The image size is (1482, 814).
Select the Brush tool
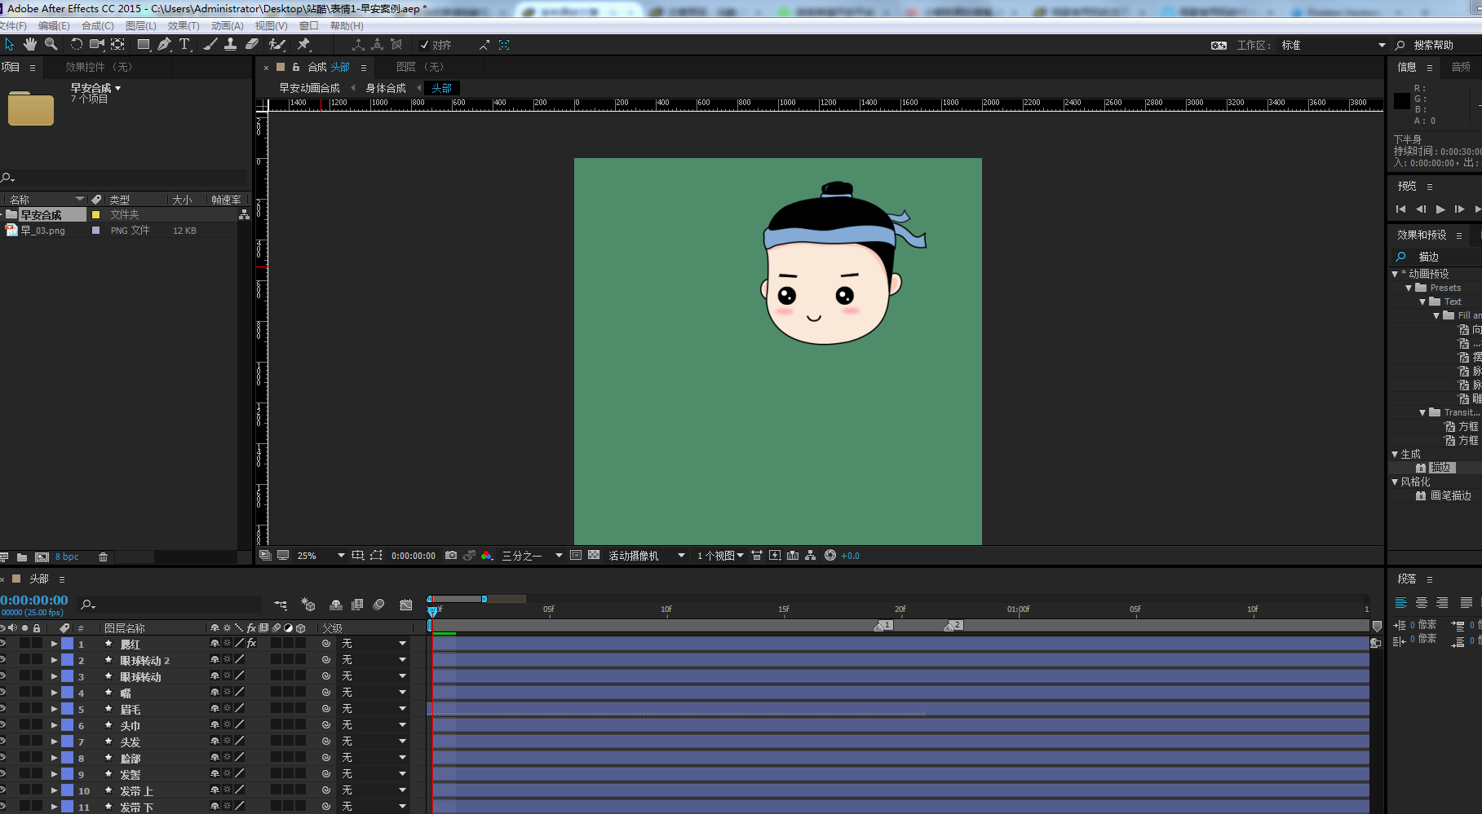click(x=210, y=44)
